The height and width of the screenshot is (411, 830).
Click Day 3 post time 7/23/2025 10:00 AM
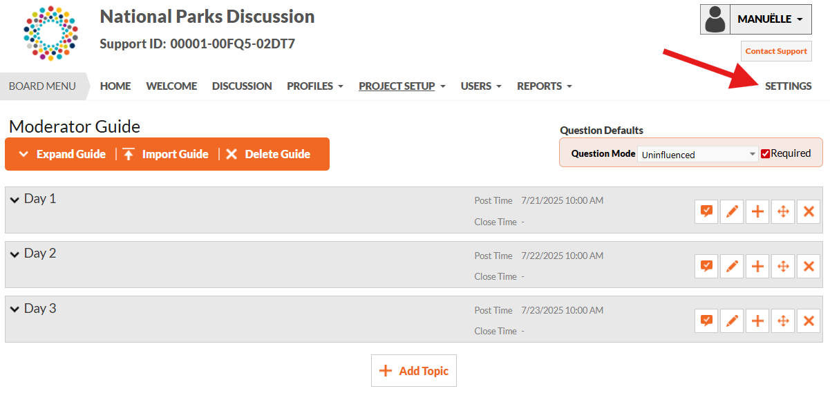(562, 310)
